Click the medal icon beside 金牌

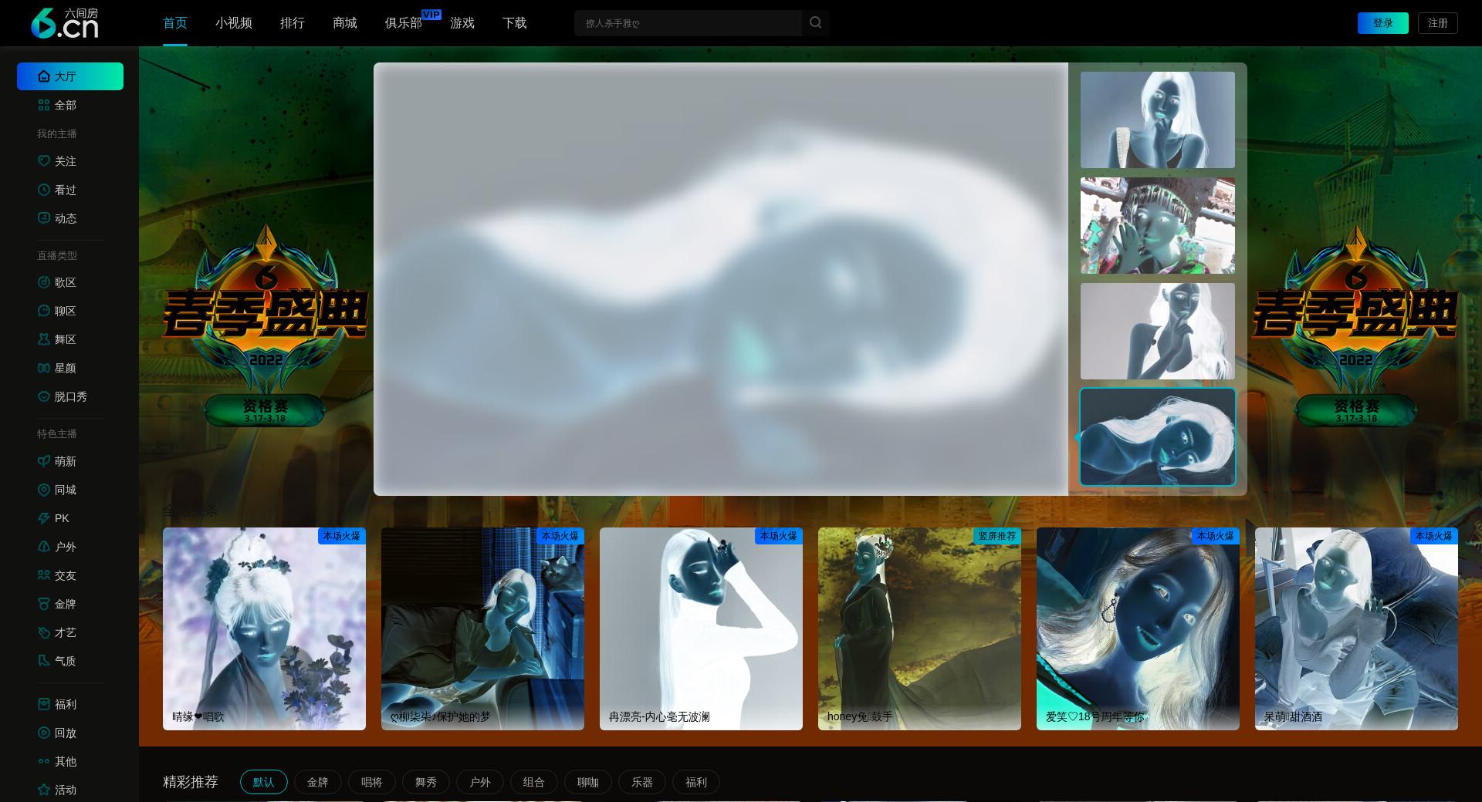[44, 604]
